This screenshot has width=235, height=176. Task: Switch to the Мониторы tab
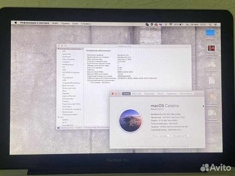pyautogui.click(x=136, y=94)
